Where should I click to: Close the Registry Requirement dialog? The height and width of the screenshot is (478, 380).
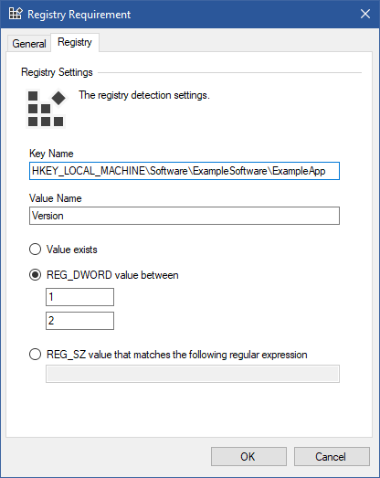tap(365, 14)
